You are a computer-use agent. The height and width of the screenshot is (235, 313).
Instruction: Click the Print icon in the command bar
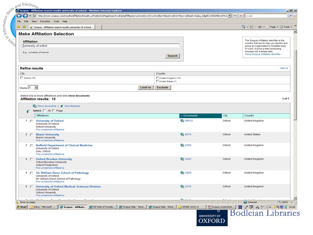260,27
